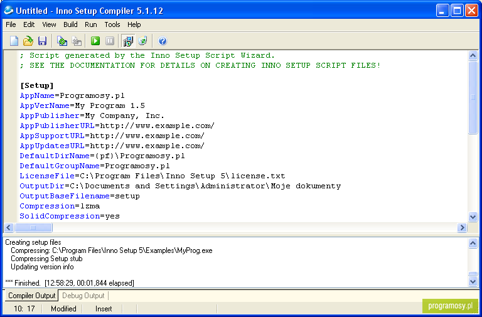Image resolution: width=482 pixels, height=317 pixels.
Task: Click the [Setup] section header line
Action: point(37,85)
